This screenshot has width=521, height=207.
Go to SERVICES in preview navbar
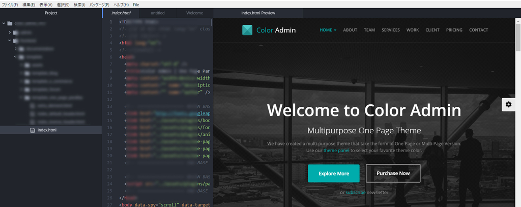[391, 30]
